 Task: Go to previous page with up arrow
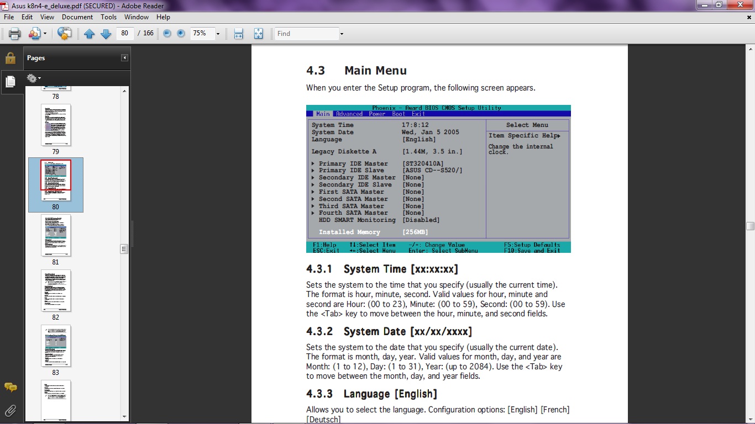coord(90,34)
